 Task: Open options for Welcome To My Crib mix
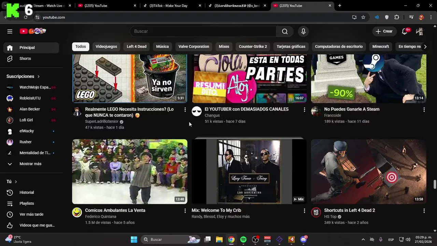305,211
